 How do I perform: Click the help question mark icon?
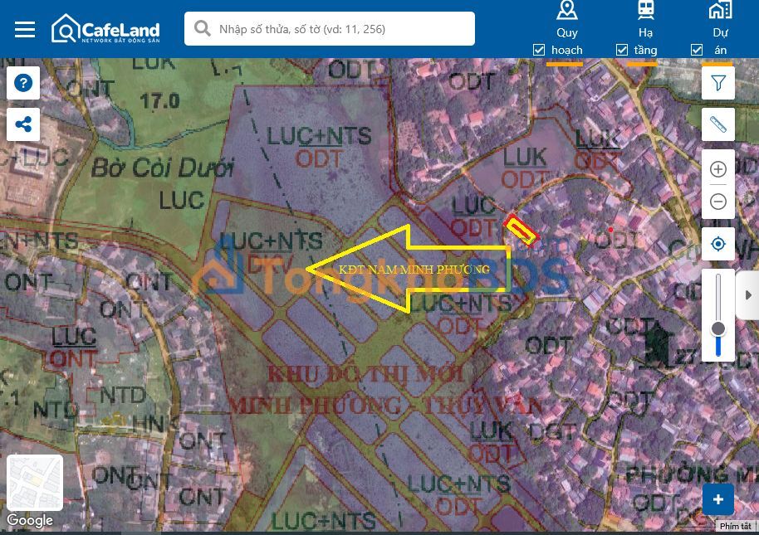[x=23, y=83]
